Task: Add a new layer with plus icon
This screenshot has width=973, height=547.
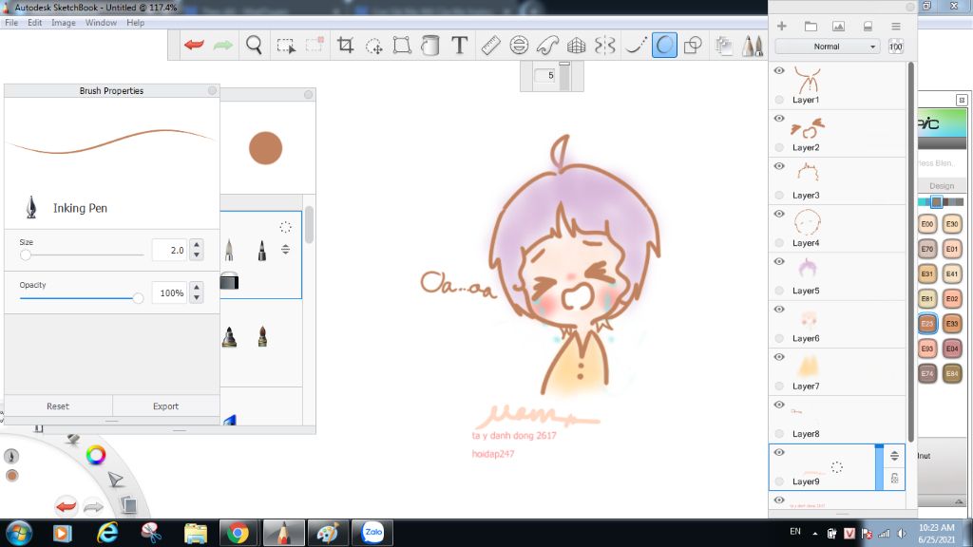Action: pos(782,26)
